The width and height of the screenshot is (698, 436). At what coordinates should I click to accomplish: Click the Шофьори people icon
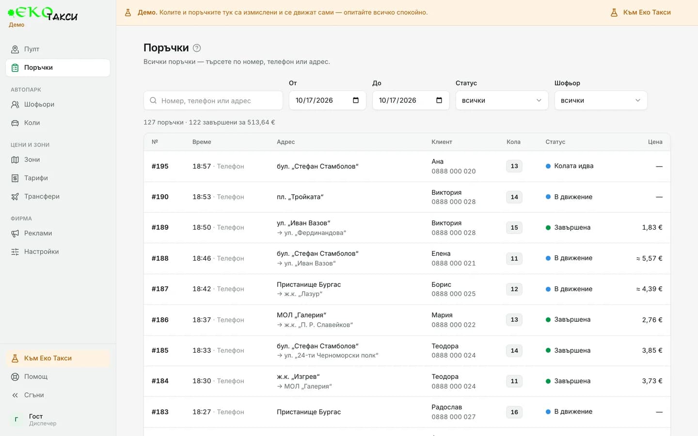(x=15, y=104)
